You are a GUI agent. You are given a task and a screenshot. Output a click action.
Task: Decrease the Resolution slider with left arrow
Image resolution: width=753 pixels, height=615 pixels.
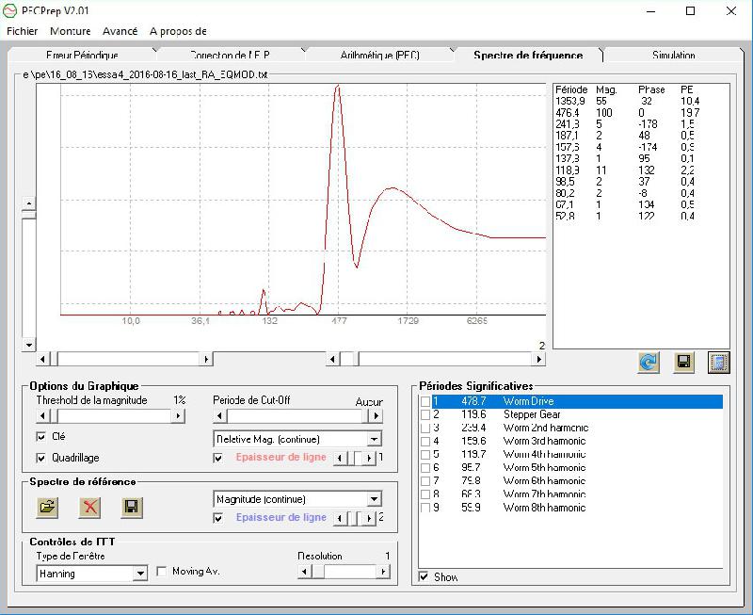[304, 572]
